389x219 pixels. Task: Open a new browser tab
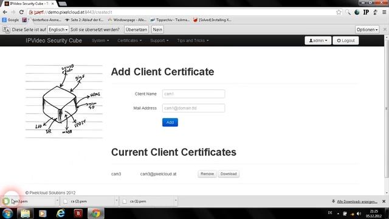click(x=63, y=4)
